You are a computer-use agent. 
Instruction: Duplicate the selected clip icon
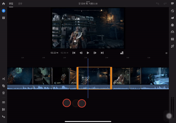(4, 86)
